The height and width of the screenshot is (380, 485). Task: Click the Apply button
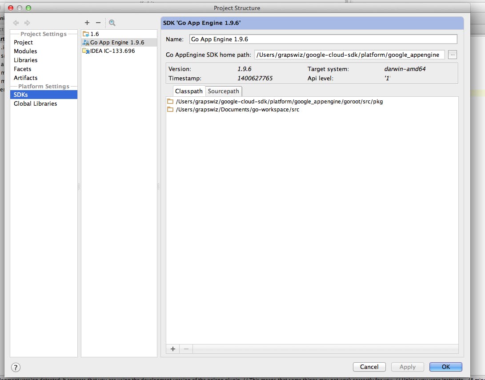[407, 367]
